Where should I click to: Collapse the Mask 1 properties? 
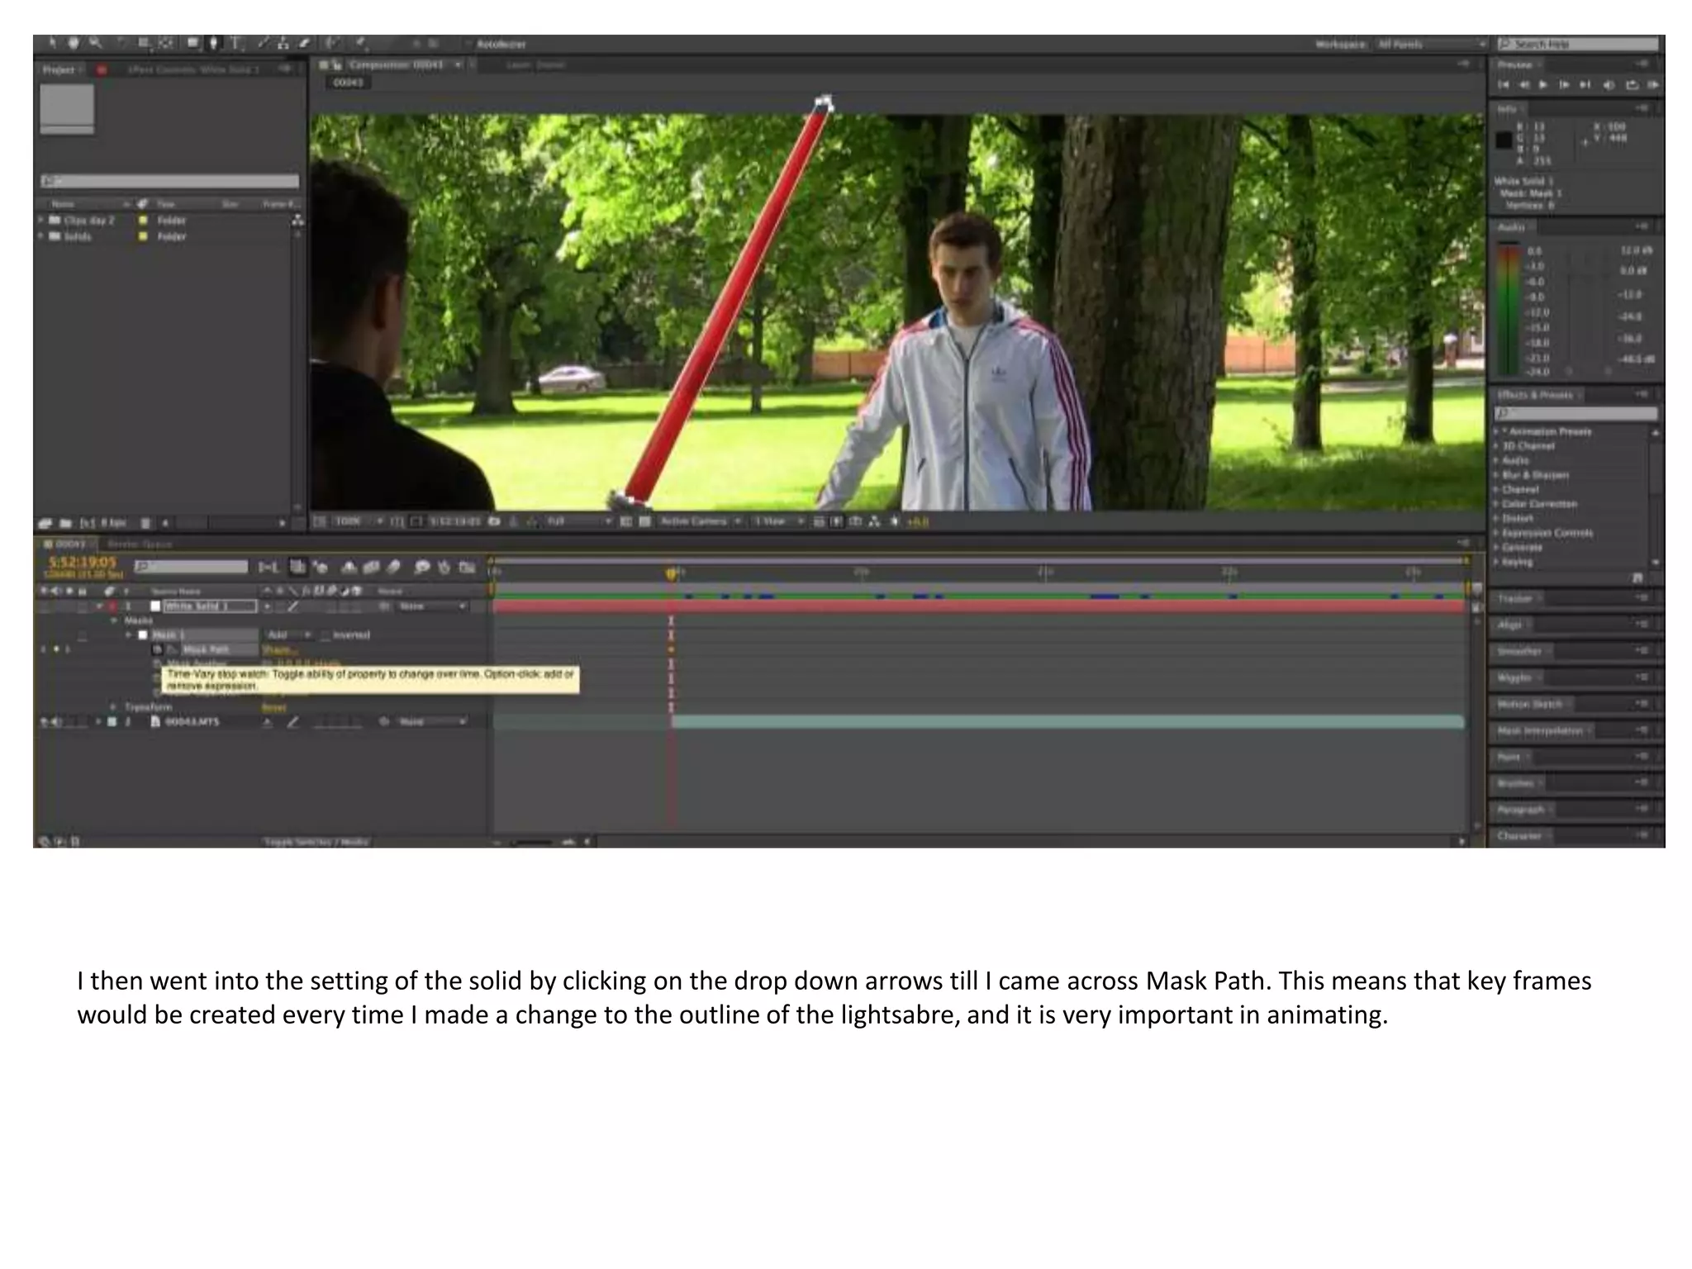pyautogui.click(x=128, y=635)
